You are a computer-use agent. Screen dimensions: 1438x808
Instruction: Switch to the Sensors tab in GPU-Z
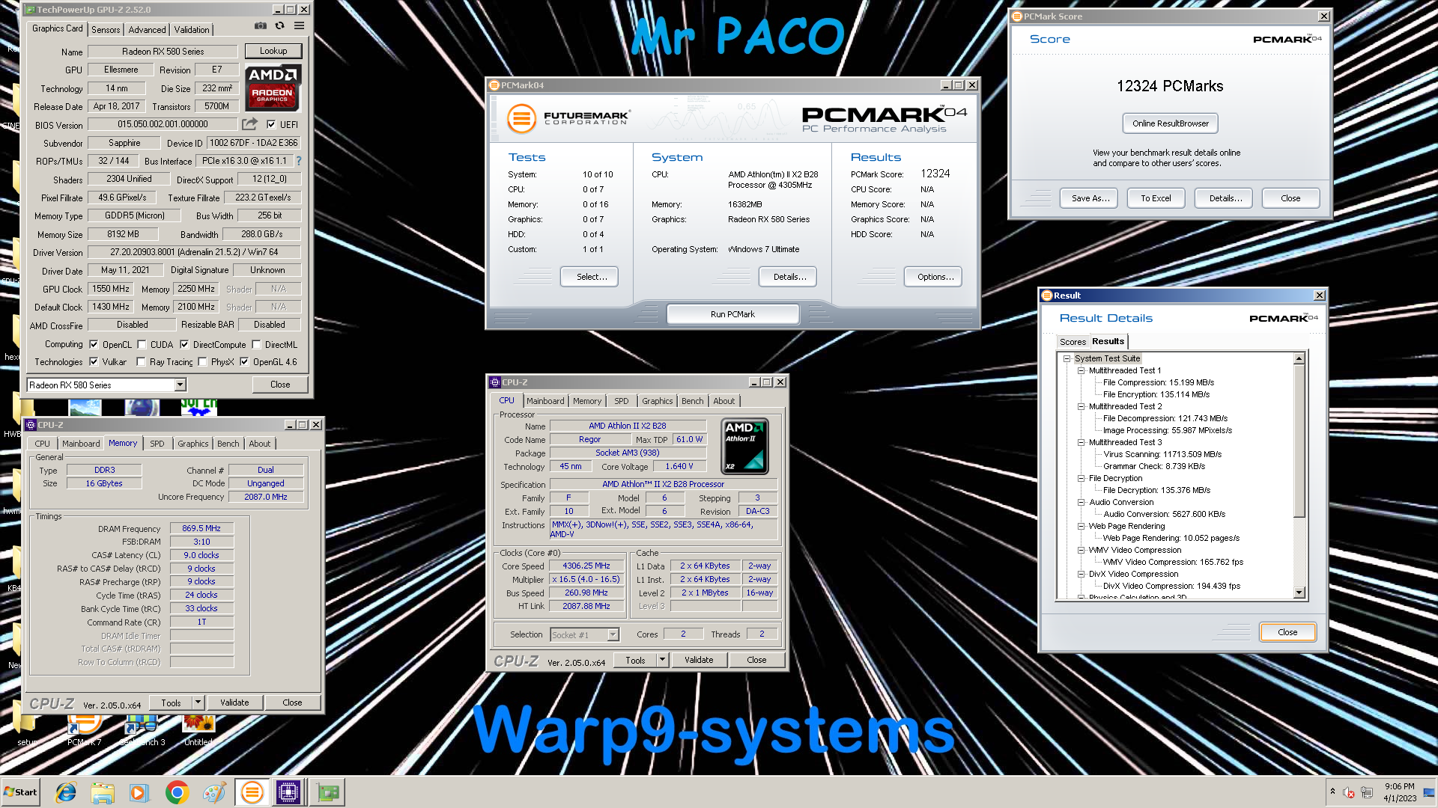point(106,30)
